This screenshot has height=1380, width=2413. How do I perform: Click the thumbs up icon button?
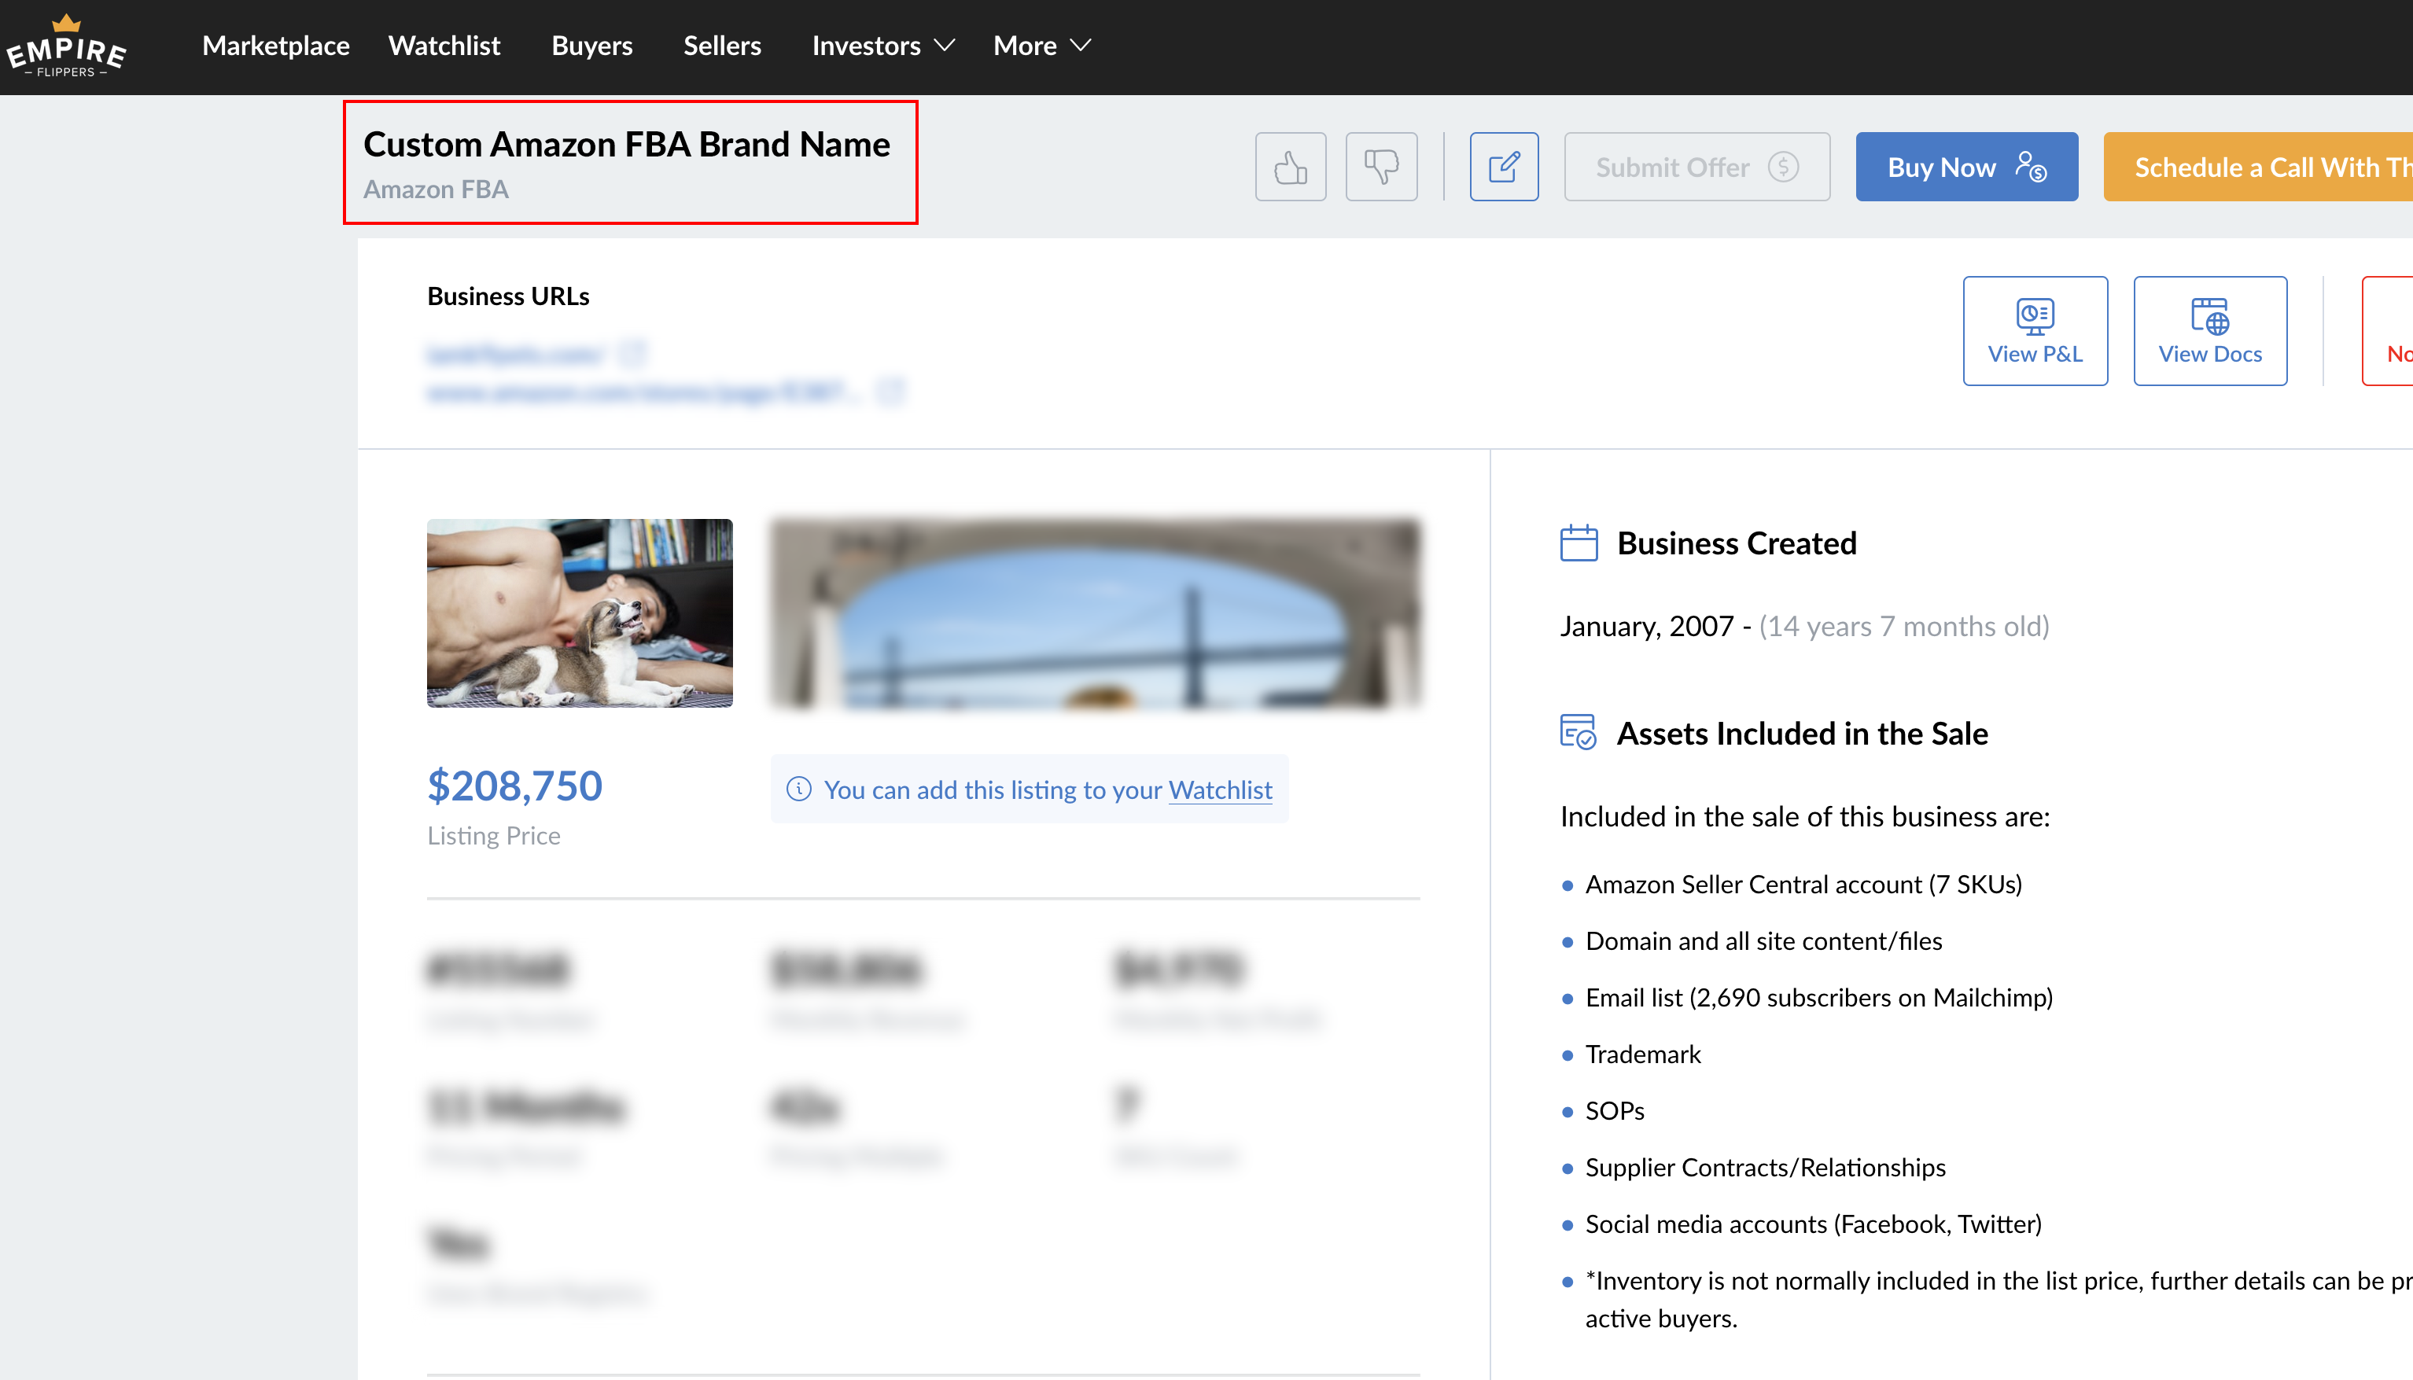(1290, 167)
